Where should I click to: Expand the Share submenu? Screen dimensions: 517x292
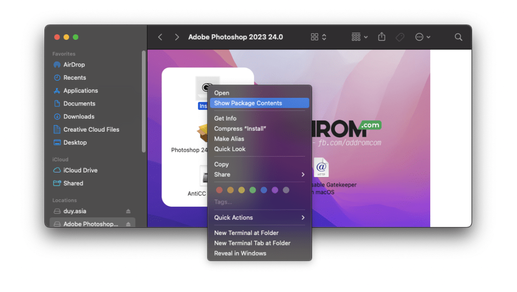click(260, 174)
